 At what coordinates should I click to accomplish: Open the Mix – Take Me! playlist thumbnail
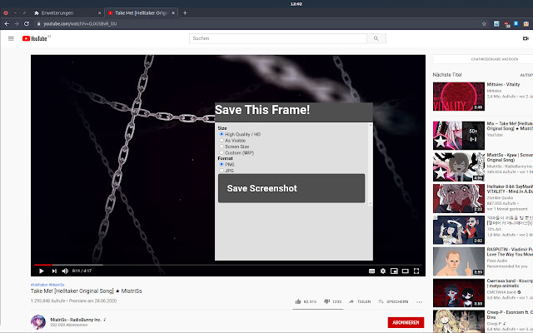(459, 136)
